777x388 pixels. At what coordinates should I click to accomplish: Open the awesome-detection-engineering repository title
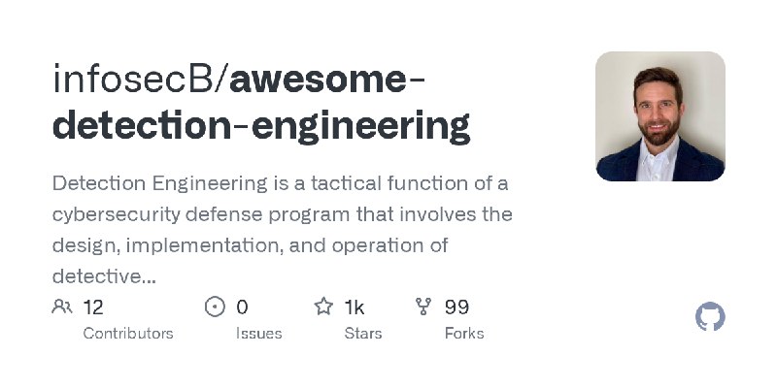coord(260,103)
